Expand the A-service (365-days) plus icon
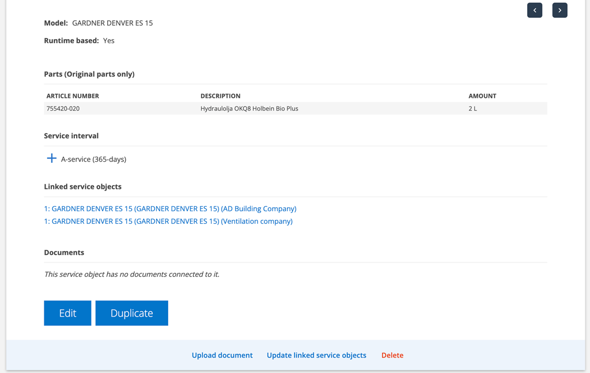590x373 pixels. point(51,158)
